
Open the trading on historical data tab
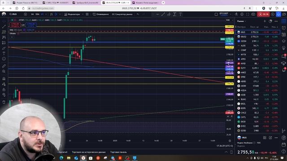[x=89, y=152]
